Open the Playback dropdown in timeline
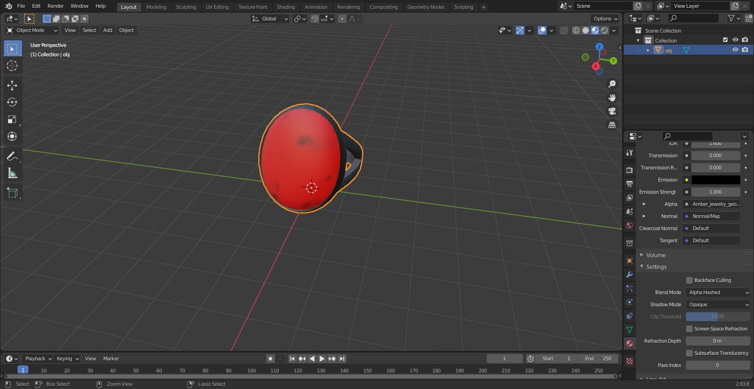This screenshot has width=754, height=389. tap(38, 359)
